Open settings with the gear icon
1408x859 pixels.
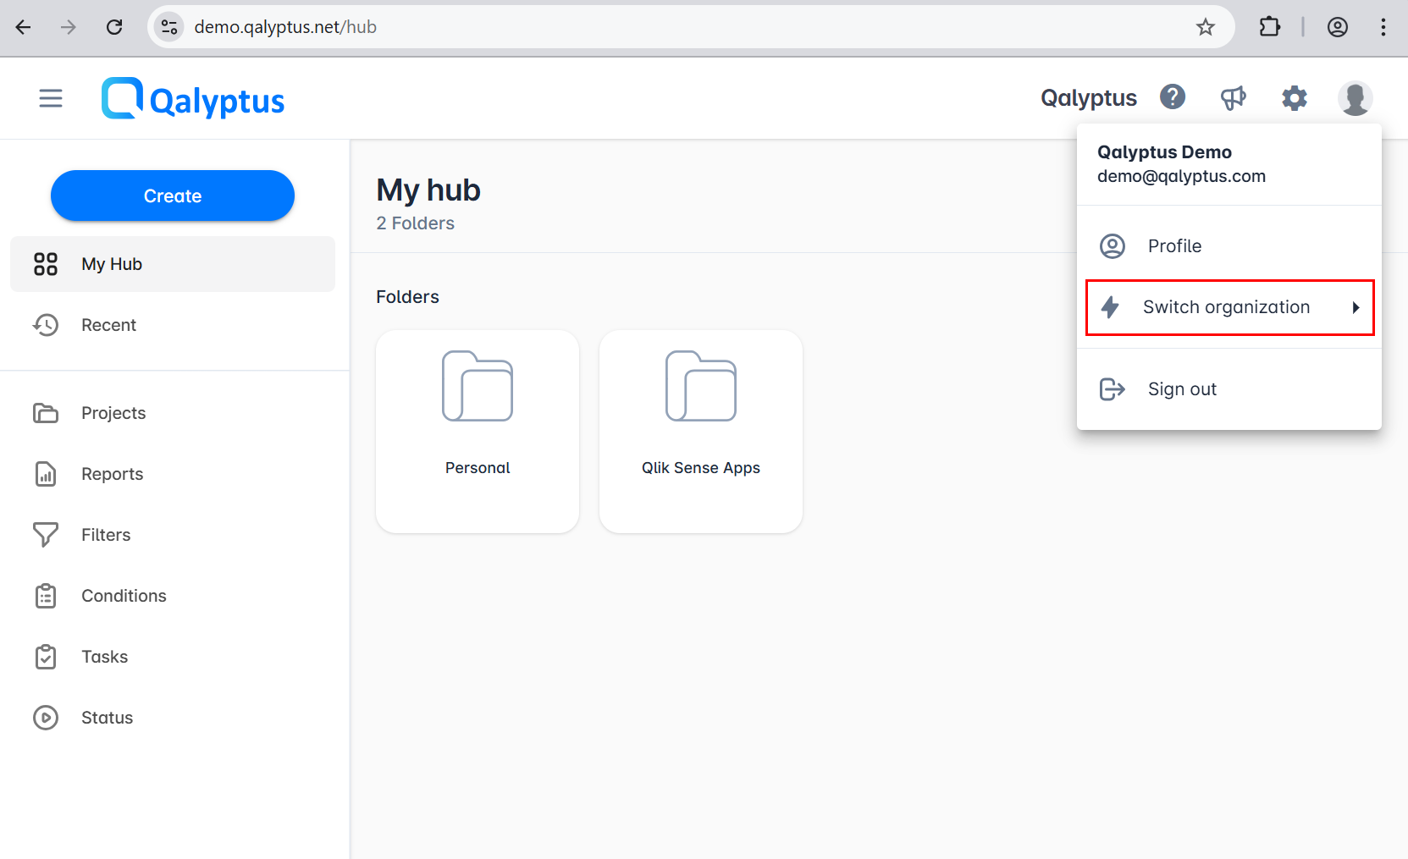[1295, 98]
